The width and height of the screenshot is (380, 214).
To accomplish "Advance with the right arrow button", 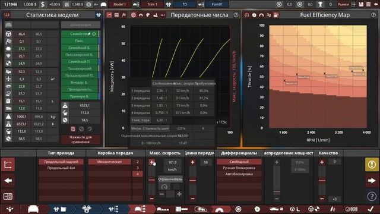I will pyautogui.click(x=372, y=181).
